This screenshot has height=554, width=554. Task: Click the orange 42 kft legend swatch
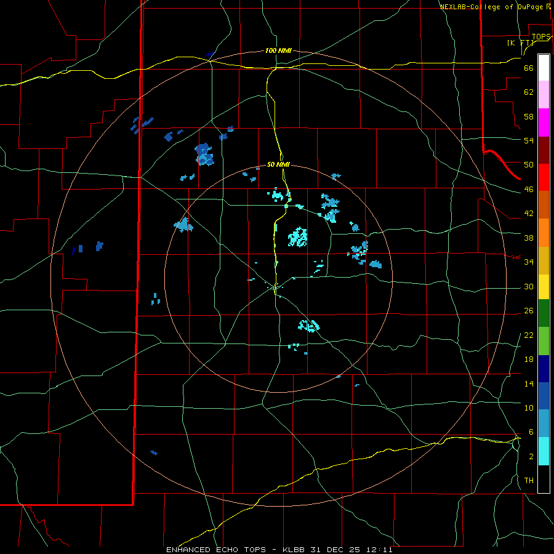[x=544, y=233]
